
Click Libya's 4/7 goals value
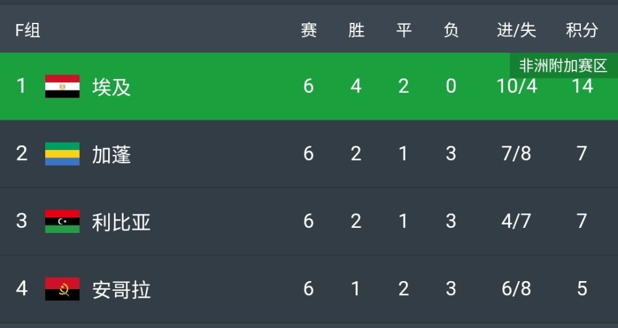[x=516, y=221]
